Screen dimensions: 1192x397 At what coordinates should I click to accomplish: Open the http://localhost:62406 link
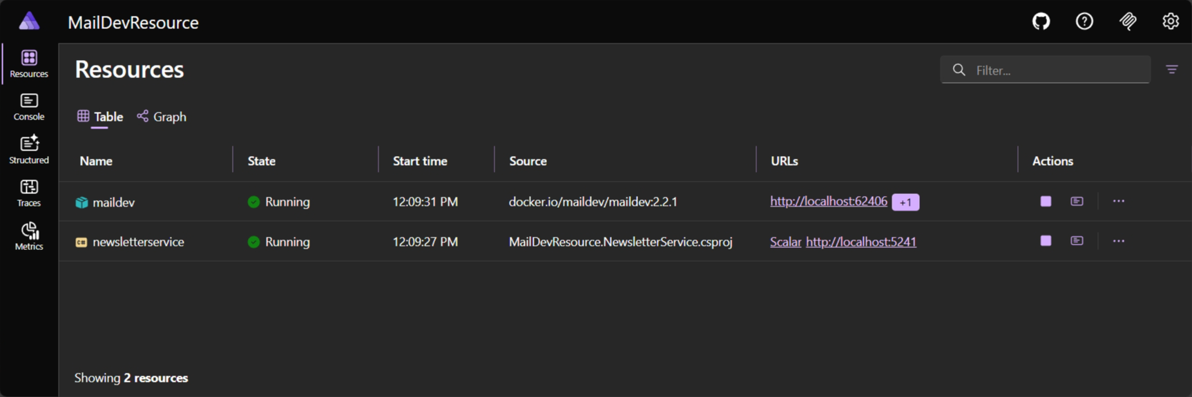point(829,201)
